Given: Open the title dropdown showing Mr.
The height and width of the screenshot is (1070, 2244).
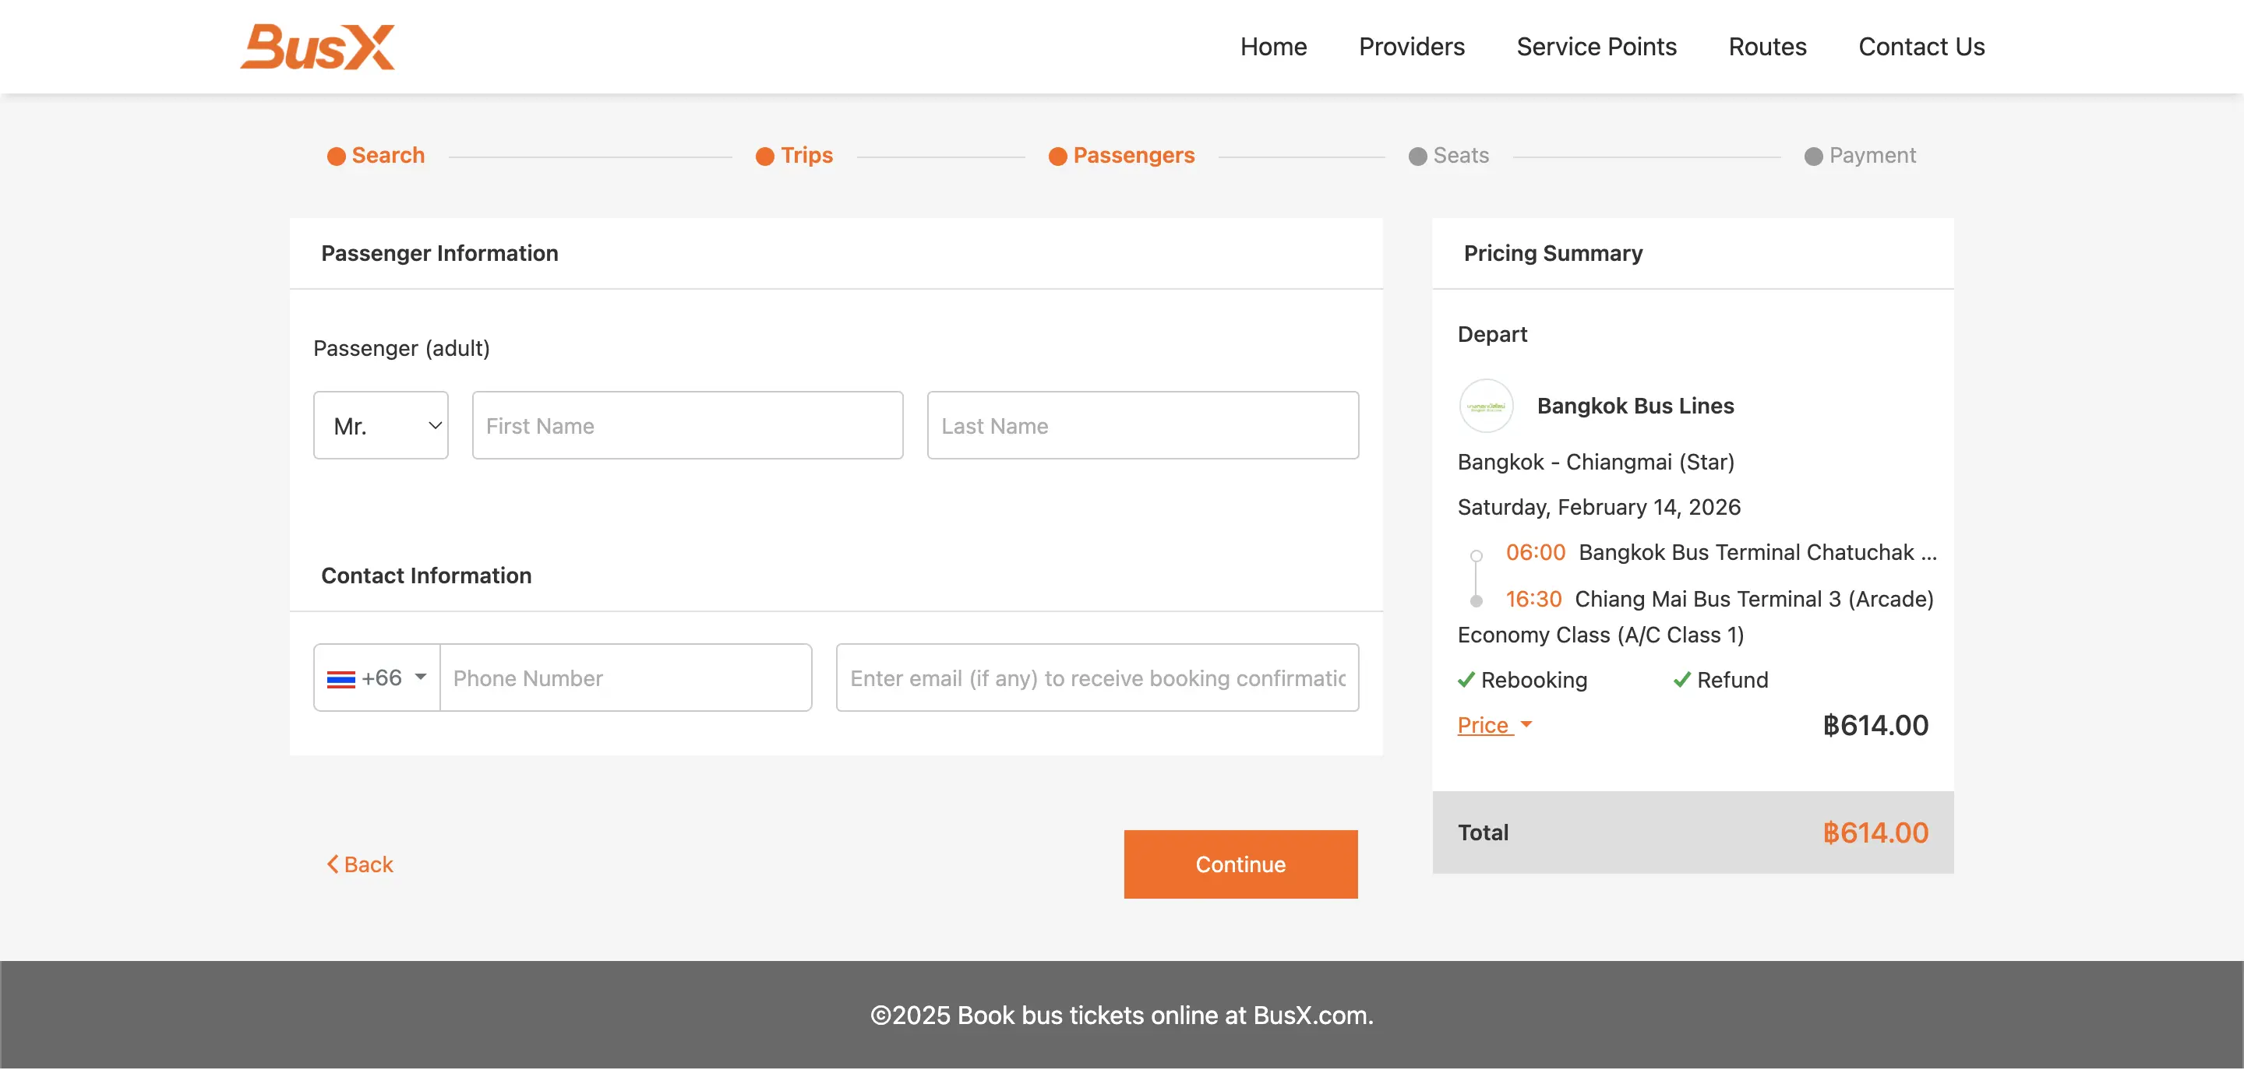Looking at the screenshot, I should [381, 425].
